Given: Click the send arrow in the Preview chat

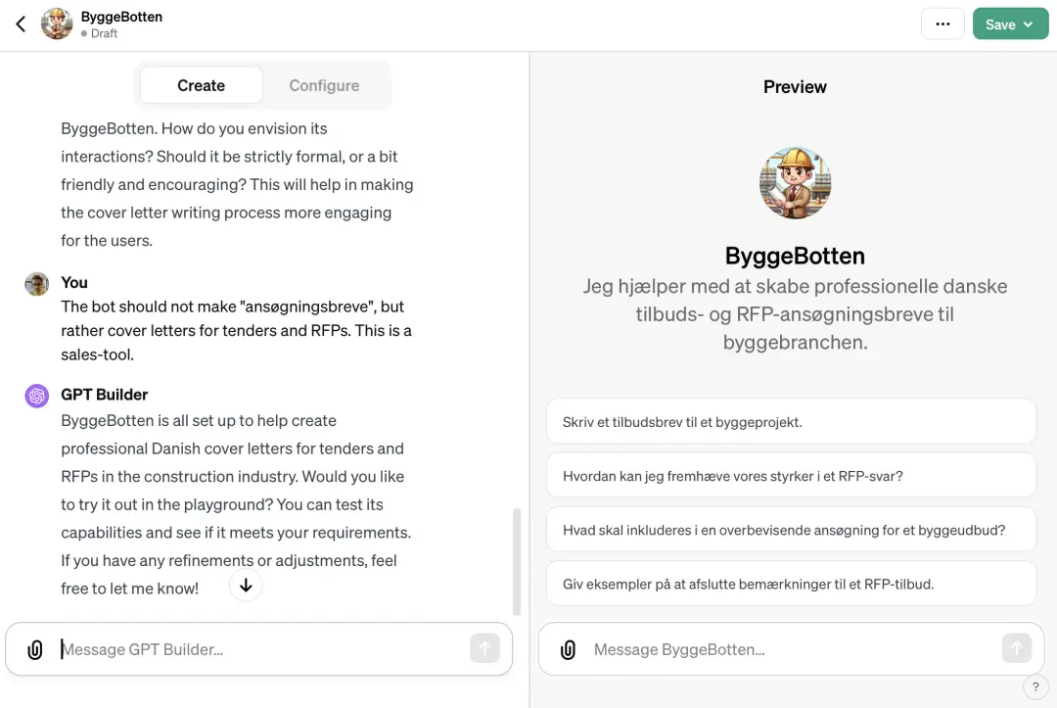Looking at the screenshot, I should coord(1017,648).
